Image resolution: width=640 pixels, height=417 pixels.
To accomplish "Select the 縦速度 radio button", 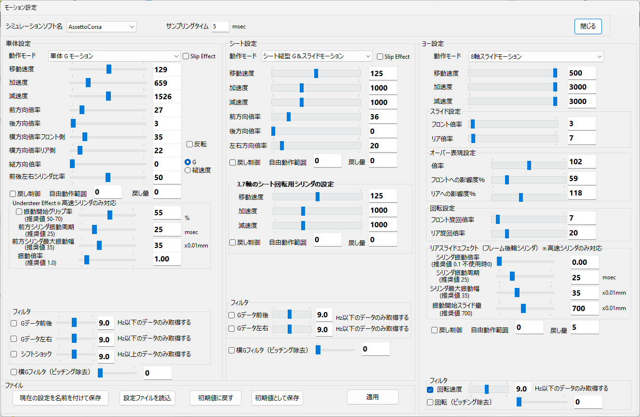I will (188, 169).
